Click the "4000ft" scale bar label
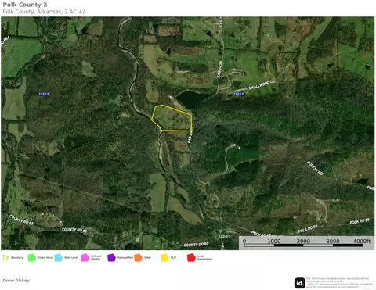The image size is (376, 290). [362, 242]
